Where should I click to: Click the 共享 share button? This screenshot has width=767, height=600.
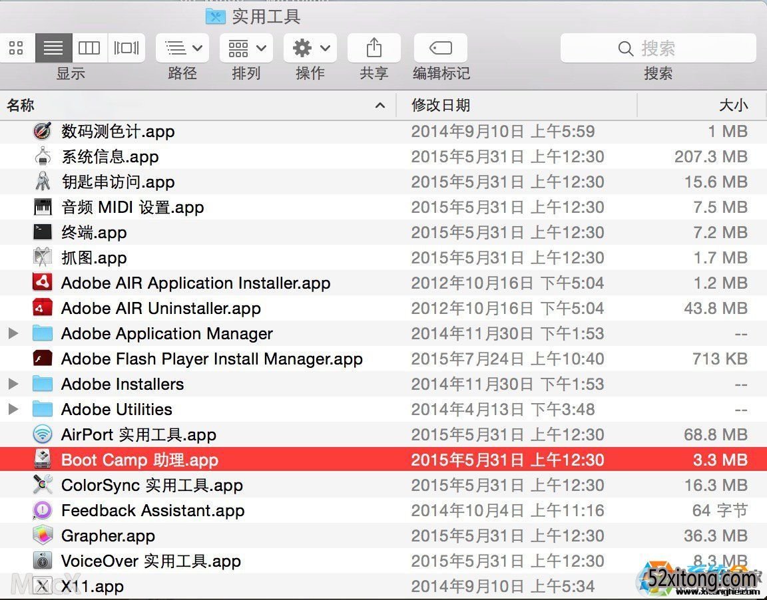374,48
